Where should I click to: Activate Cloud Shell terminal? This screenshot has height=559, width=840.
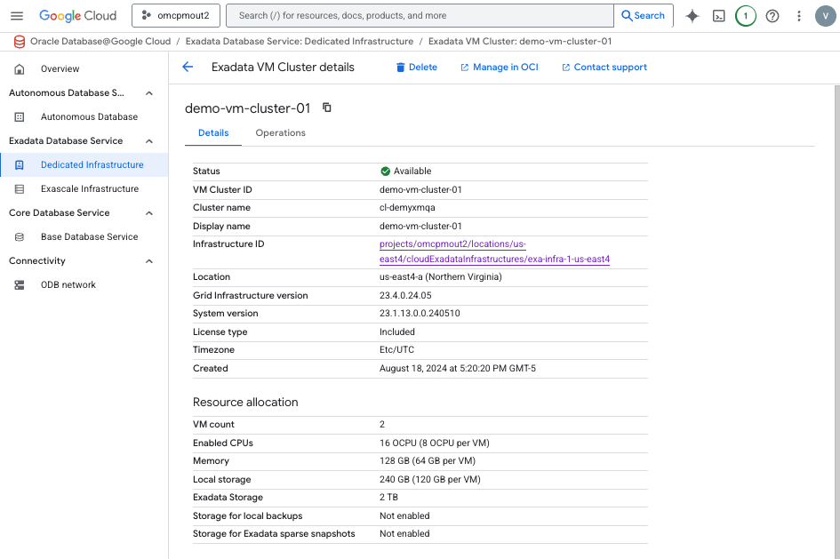pyautogui.click(x=718, y=15)
